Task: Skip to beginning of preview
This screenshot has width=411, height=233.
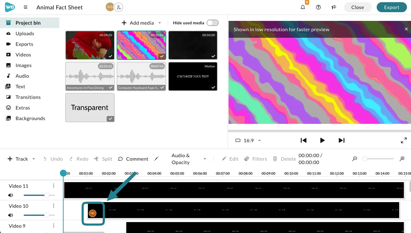Action: (x=303, y=140)
